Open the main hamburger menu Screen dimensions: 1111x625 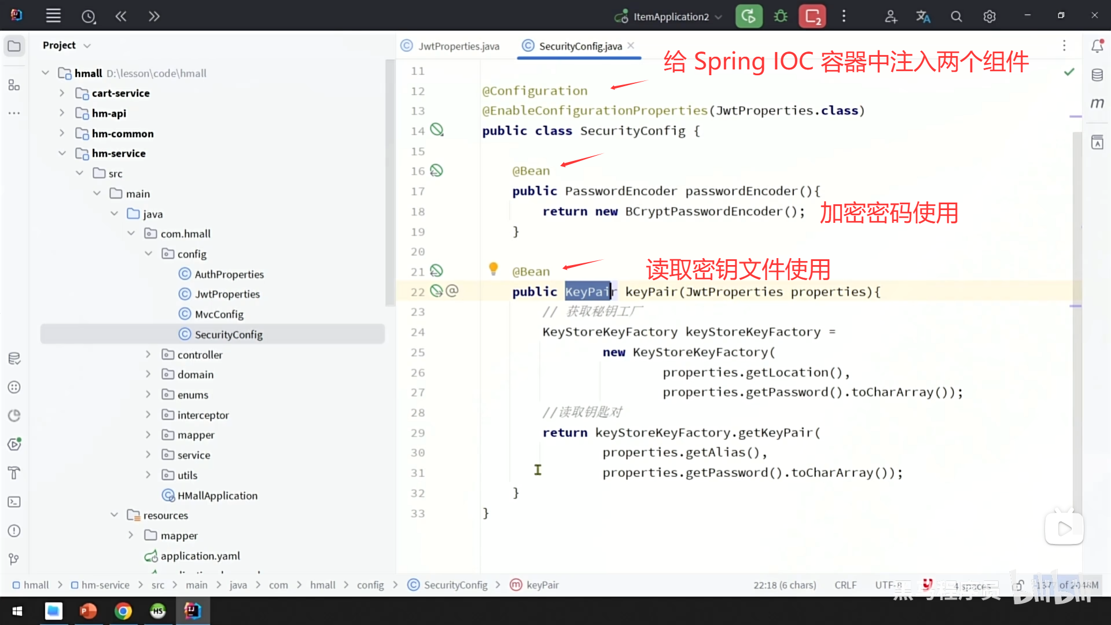[x=53, y=16]
